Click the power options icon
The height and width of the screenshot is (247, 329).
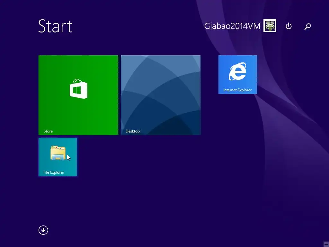289,26
